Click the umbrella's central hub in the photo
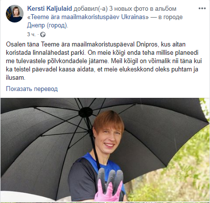 click(86, 112)
